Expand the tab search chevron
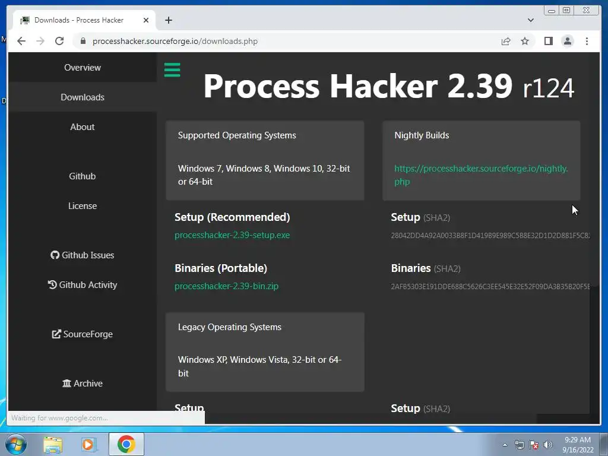 pyautogui.click(x=531, y=20)
